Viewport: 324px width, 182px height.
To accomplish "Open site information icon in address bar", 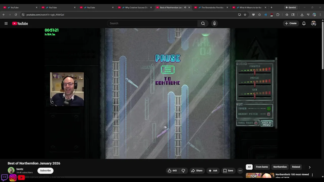I will coord(23,15).
